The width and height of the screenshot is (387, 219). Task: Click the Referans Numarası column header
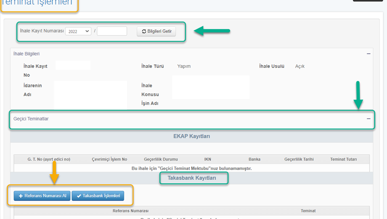(131, 211)
